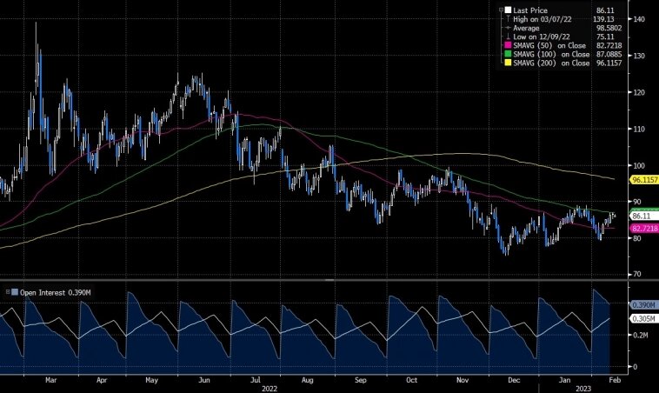This screenshot has height=393, width=659.
Task: Click the Average marker icon in legend
Action: point(508,28)
